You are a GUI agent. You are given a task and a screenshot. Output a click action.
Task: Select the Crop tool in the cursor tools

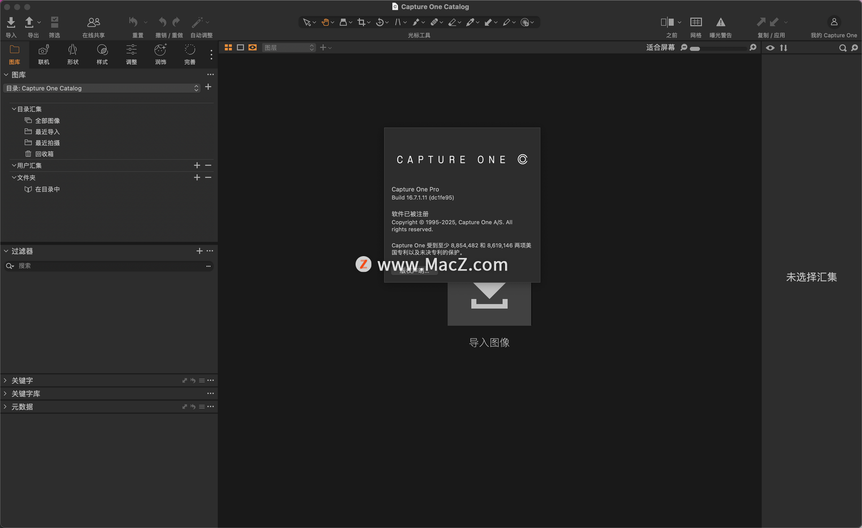[x=361, y=22]
